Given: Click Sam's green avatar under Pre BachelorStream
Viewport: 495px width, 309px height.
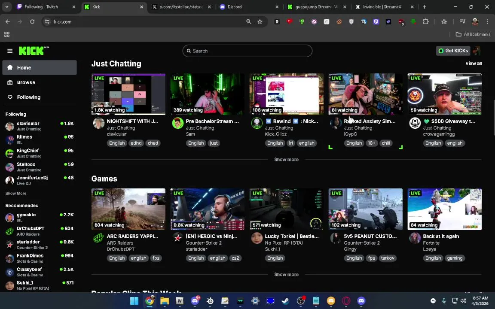Looking at the screenshot, I should click(178, 123).
